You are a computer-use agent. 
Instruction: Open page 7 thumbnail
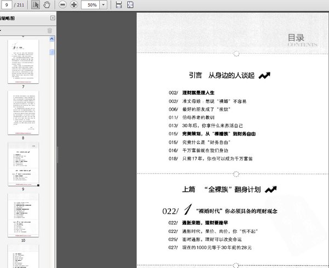23,61
